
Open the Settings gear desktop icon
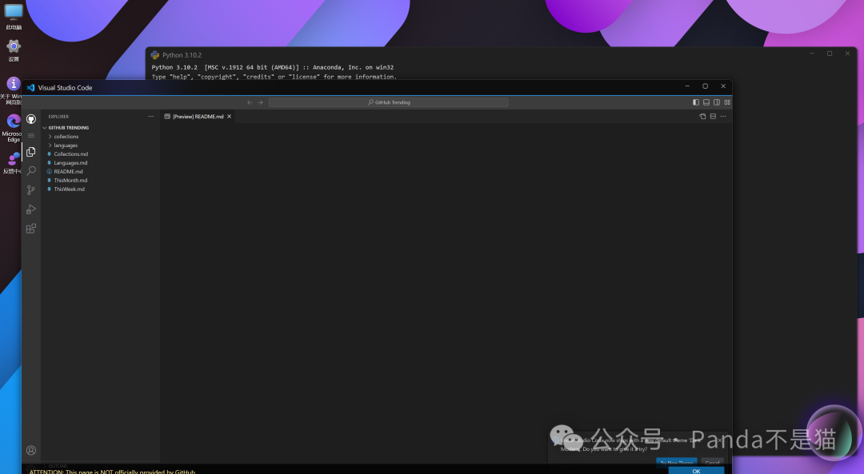(x=14, y=50)
